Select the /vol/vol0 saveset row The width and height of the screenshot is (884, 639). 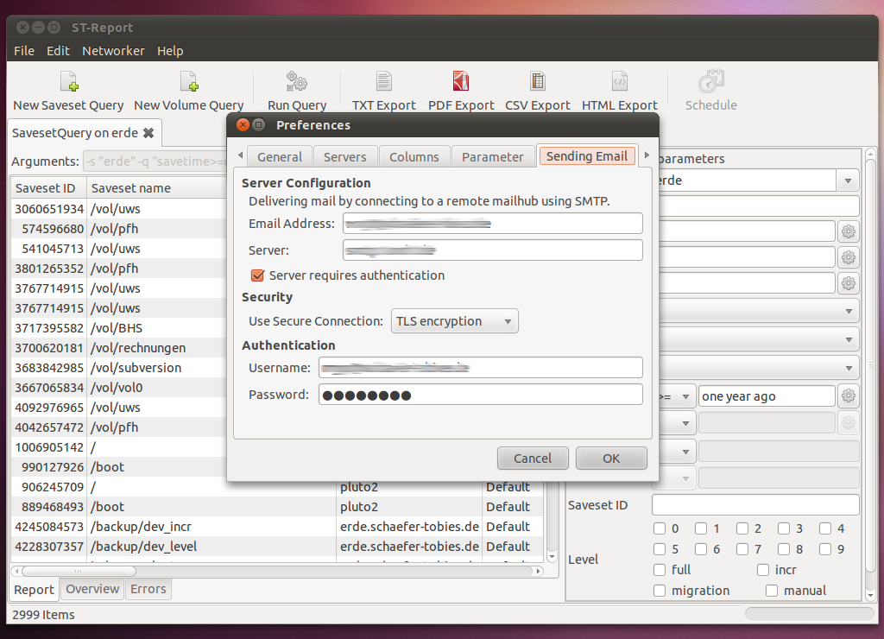(x=118, y=388)
